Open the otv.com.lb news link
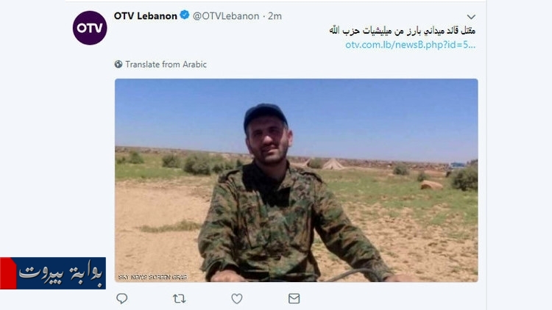 (x=410, y=45)
